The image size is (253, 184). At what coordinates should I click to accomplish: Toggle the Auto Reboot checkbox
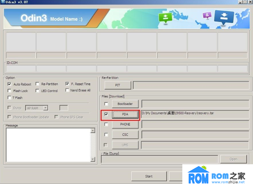coord(9,84)
